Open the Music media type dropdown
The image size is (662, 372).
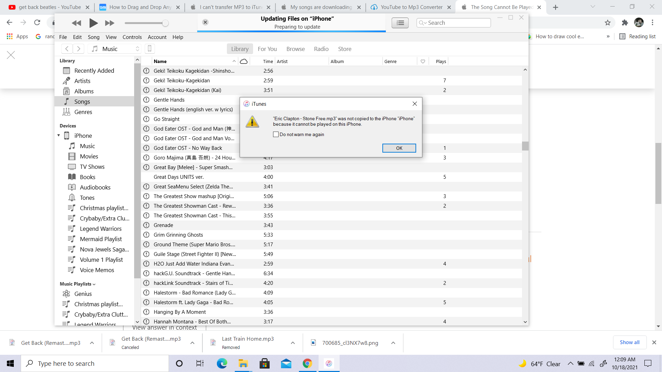click(x=116, y=49)
